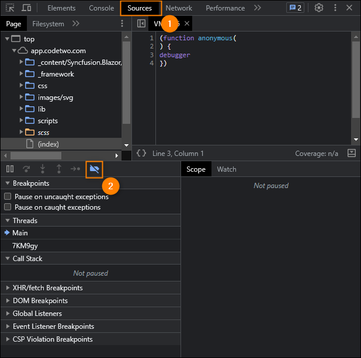Click line number 1 in the gutter

(151, 38)
